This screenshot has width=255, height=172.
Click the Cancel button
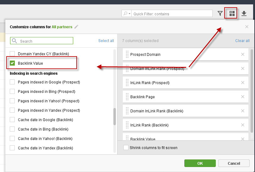[x=234, y=163]
